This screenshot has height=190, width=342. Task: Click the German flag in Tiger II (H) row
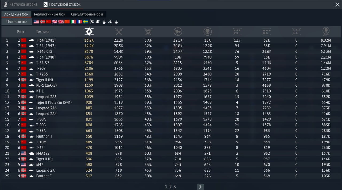click(24, 80)
